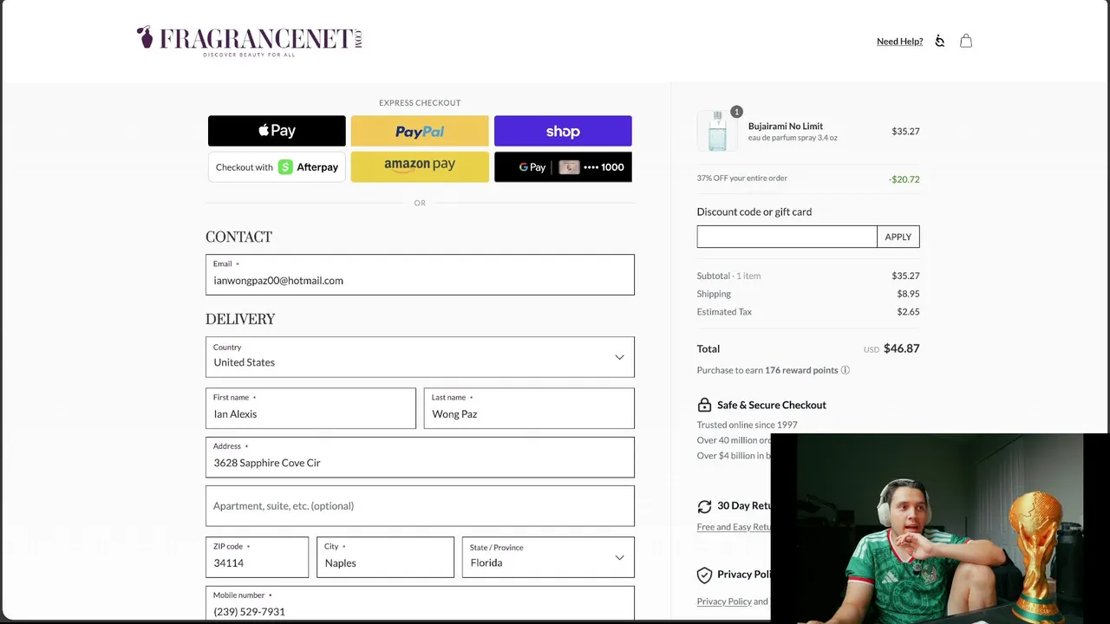
Task: Open Free and Easy Returns link
Action: (734, 527)
